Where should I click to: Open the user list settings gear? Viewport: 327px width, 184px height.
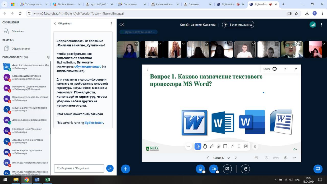coord(49,57)
